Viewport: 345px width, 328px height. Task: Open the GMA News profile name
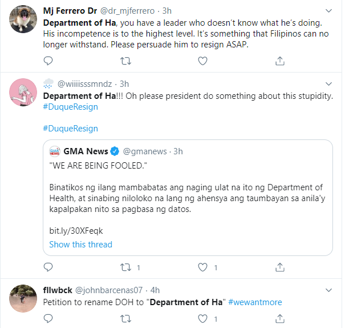(x=86, y=151)
